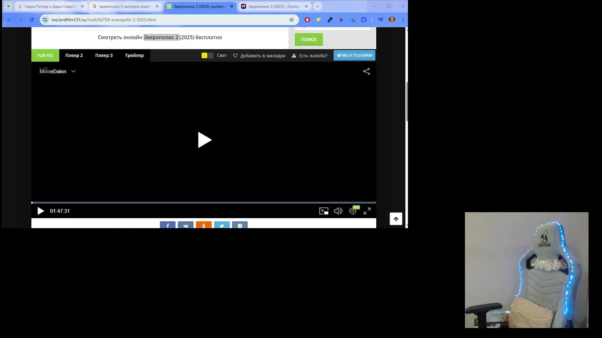Expand the MovieDalen source dropdown

(57, 71)
